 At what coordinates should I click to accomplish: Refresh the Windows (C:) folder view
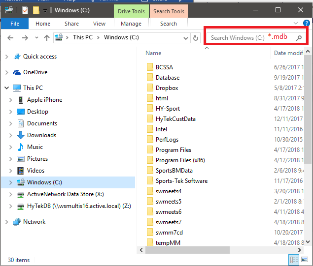click(x=195, y=38)
